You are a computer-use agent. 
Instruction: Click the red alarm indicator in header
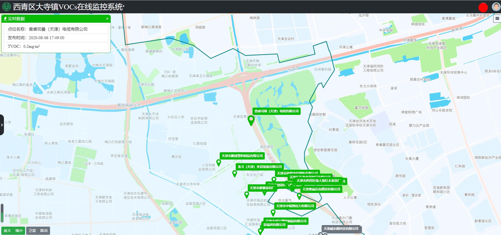(483, 7)
